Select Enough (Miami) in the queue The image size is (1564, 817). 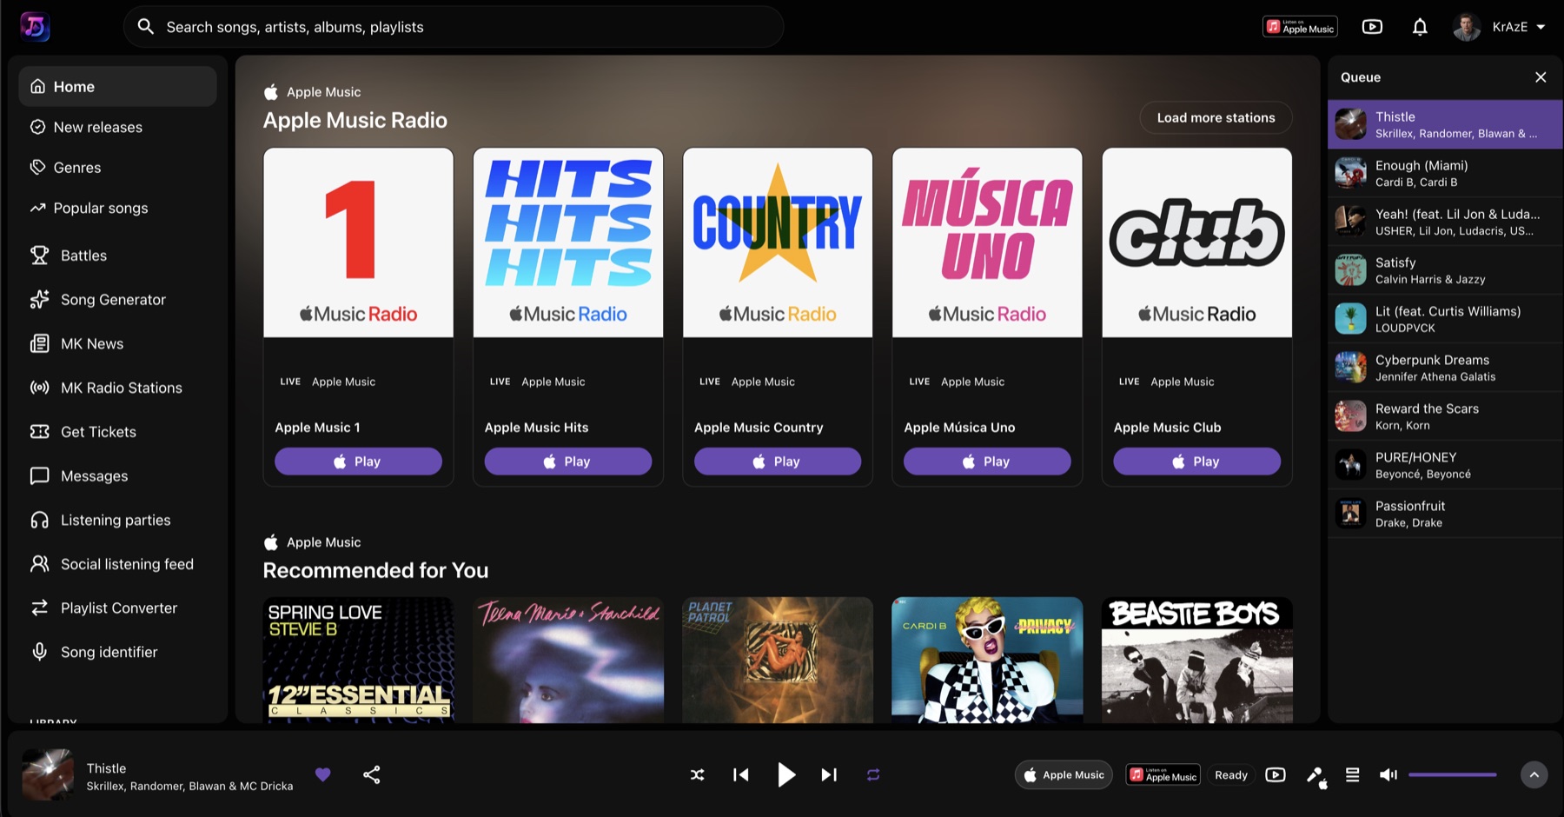point(1445,173)
